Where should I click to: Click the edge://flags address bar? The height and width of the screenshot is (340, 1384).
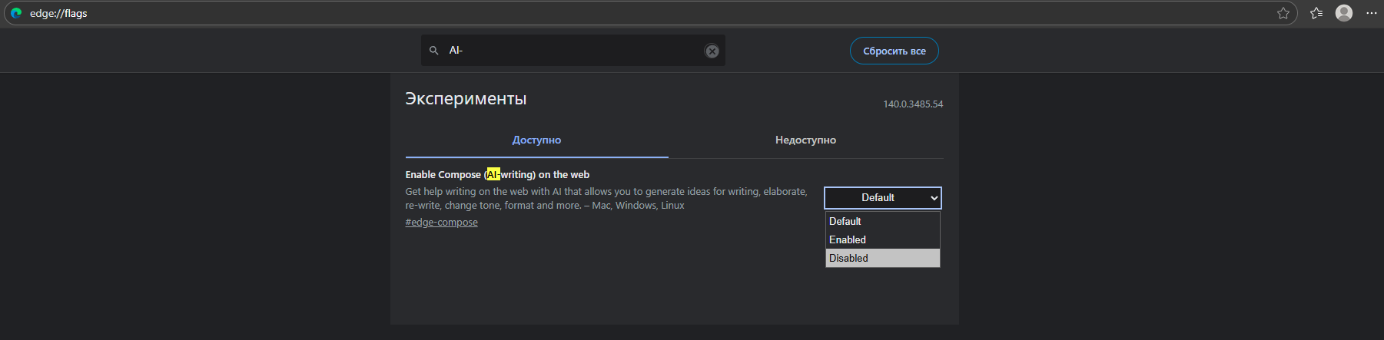615,13
